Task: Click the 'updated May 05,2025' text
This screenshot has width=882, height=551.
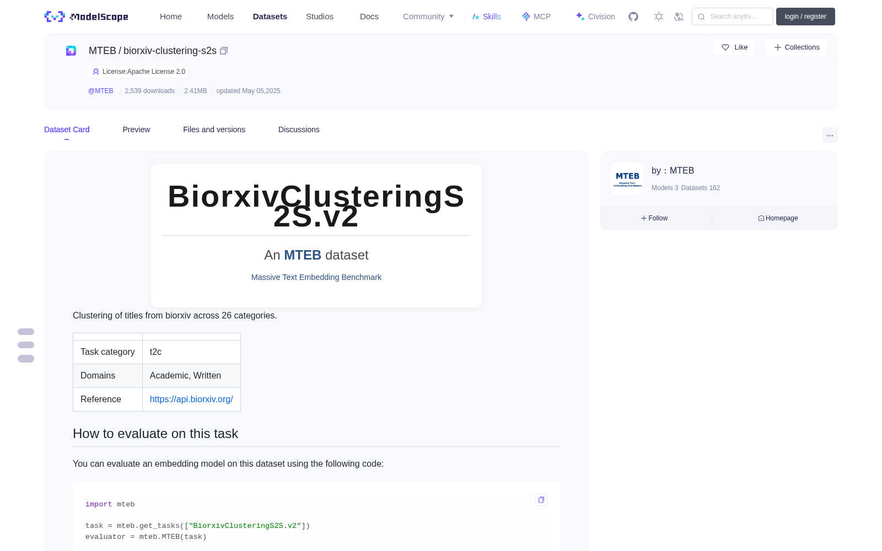Action: click(x=248, y=91)
